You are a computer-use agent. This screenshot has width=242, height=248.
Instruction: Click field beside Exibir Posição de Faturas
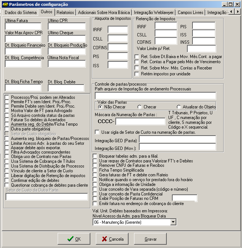(185, 198)
